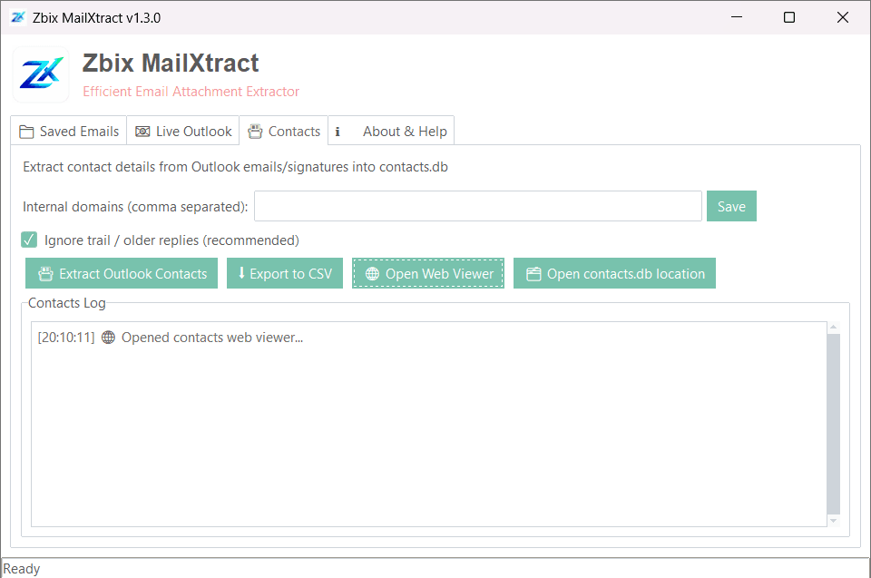Save the internal domains setting
Screen dimensions: 871x578
(731, 206)
